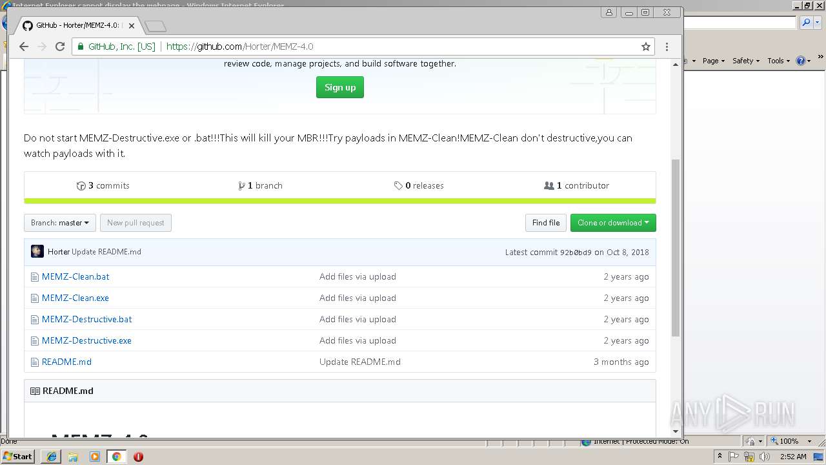Click file icon beside MEMZ-Clean.bat
Image resolution: width=826 pixels, height=465 pixels.
click(35, 276)
